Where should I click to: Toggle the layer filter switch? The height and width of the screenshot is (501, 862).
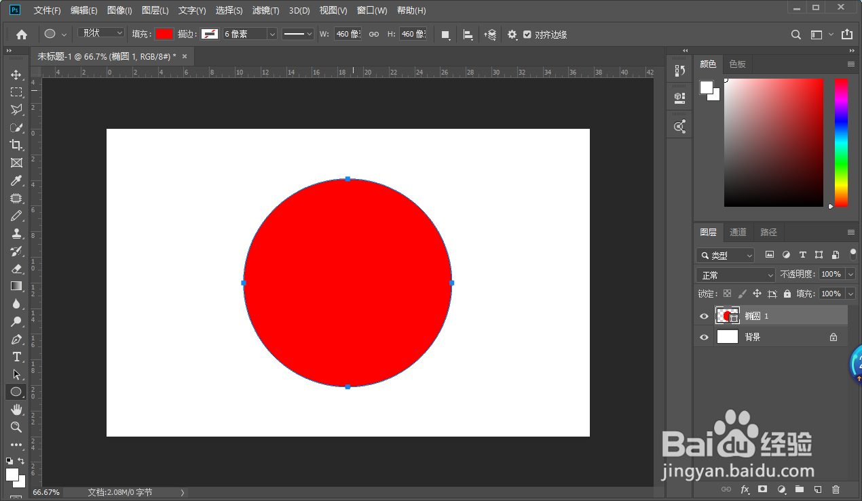click(x=853, y=254)
